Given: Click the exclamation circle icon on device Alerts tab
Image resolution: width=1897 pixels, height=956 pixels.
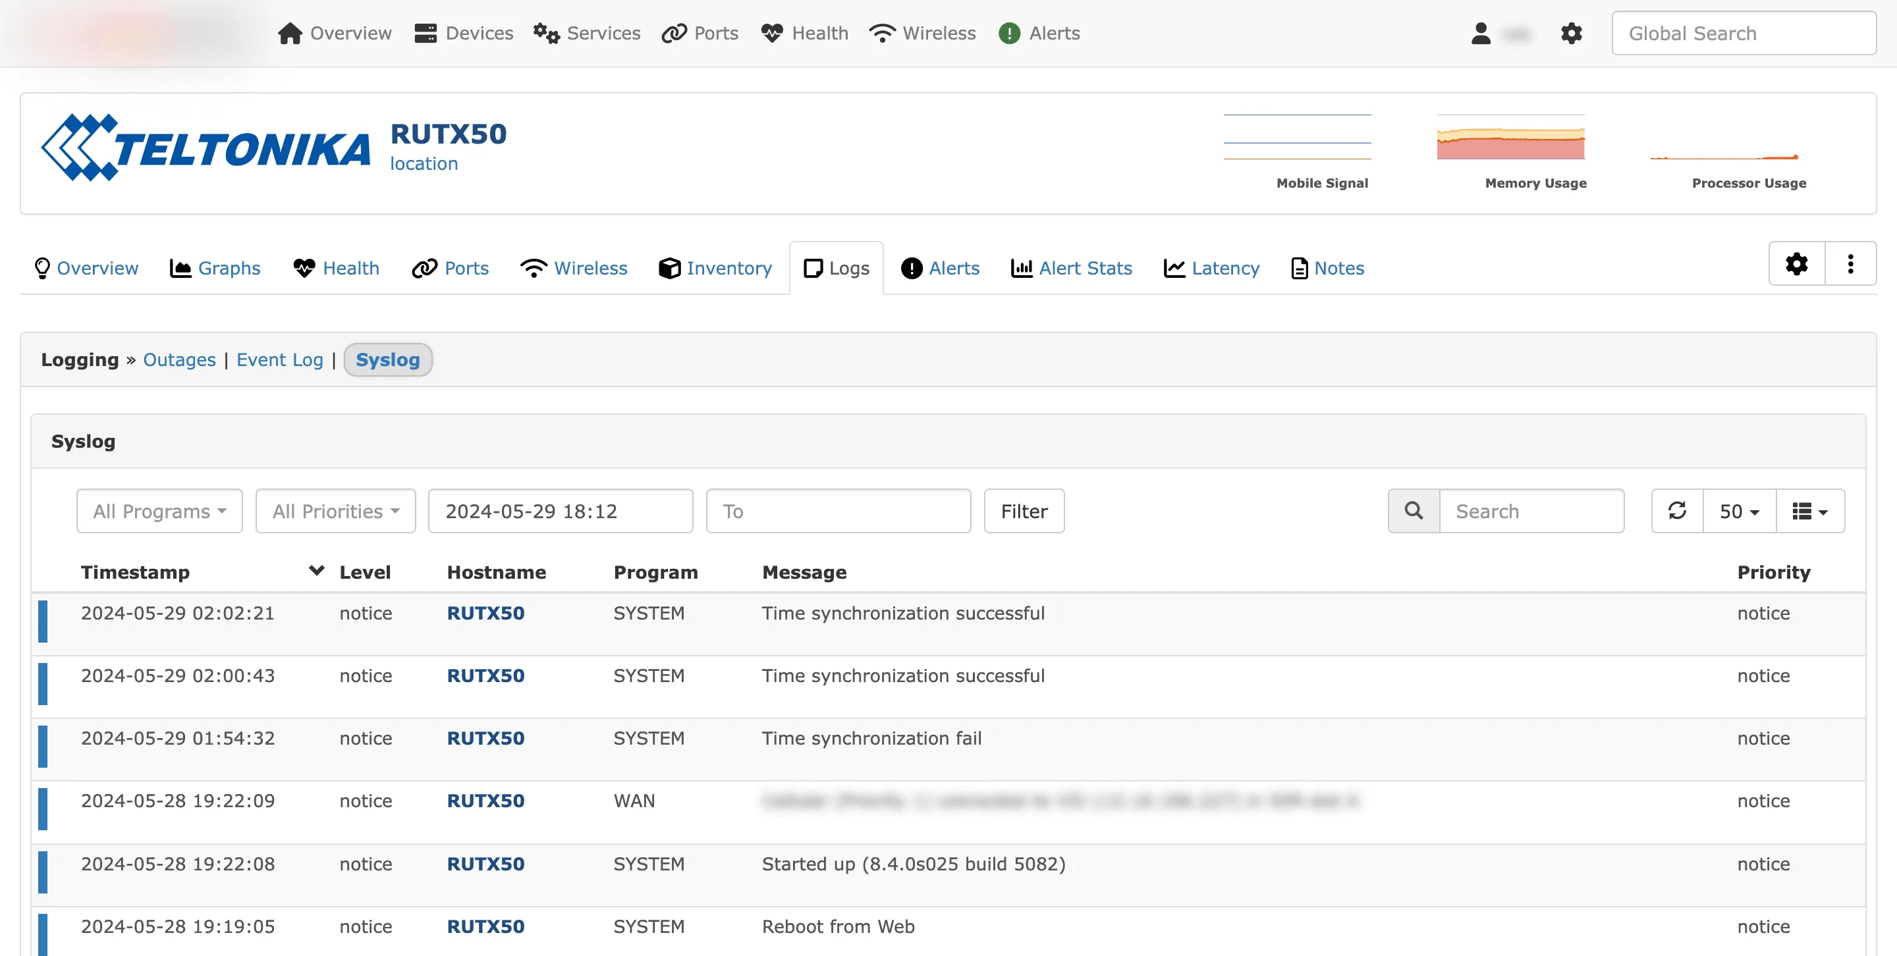Looking at the screenshot, I should point(911,268).
